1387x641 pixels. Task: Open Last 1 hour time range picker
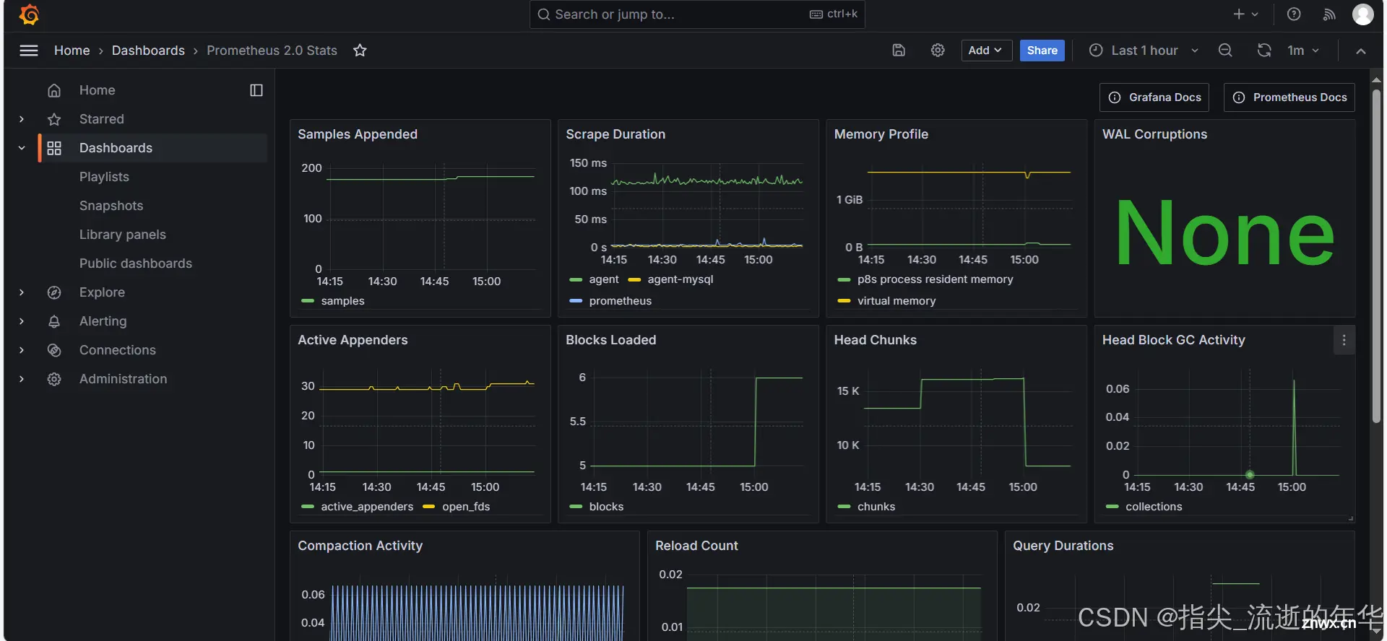click(x=1144, y=51)
